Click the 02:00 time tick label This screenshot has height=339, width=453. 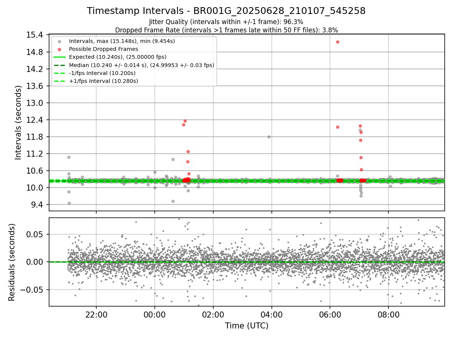click(x=213, y=314)
